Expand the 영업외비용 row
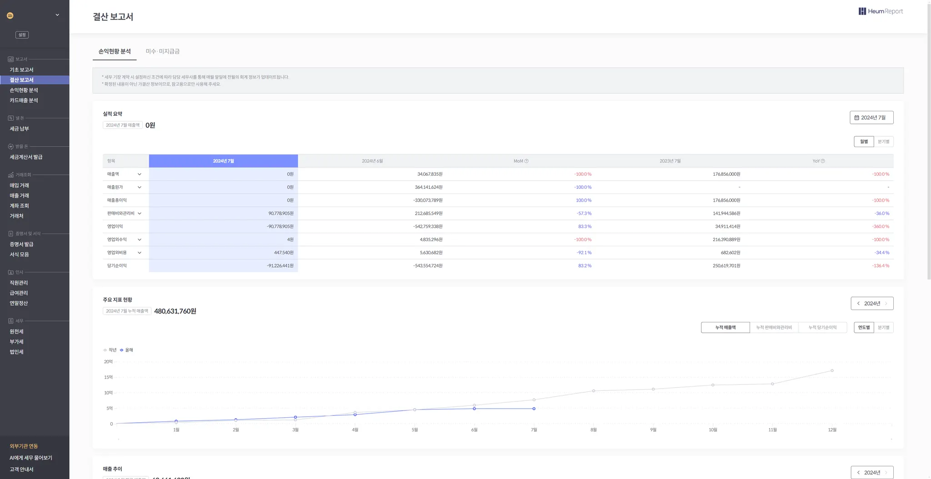 [x=140, y=253]
